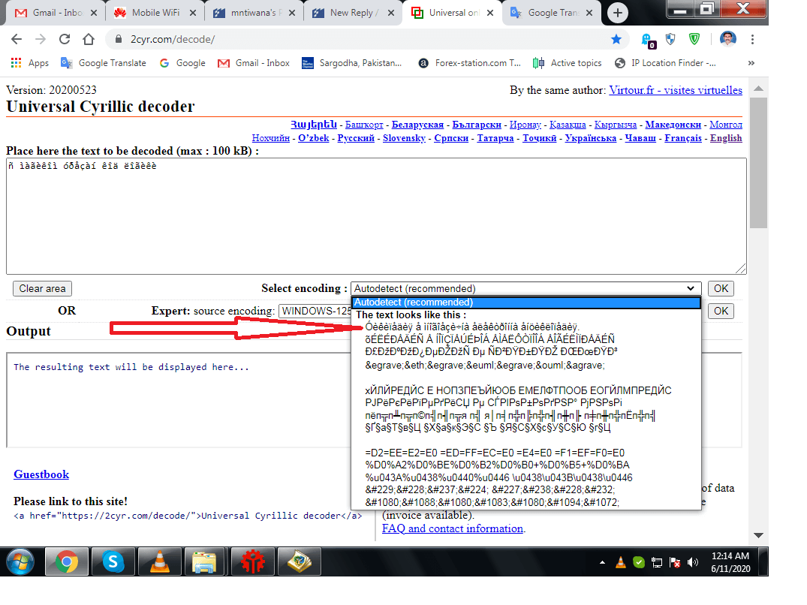Screen dimensions: 807x605
Task: Go back with the browser back arrow
Action: [x=17, y=39]
